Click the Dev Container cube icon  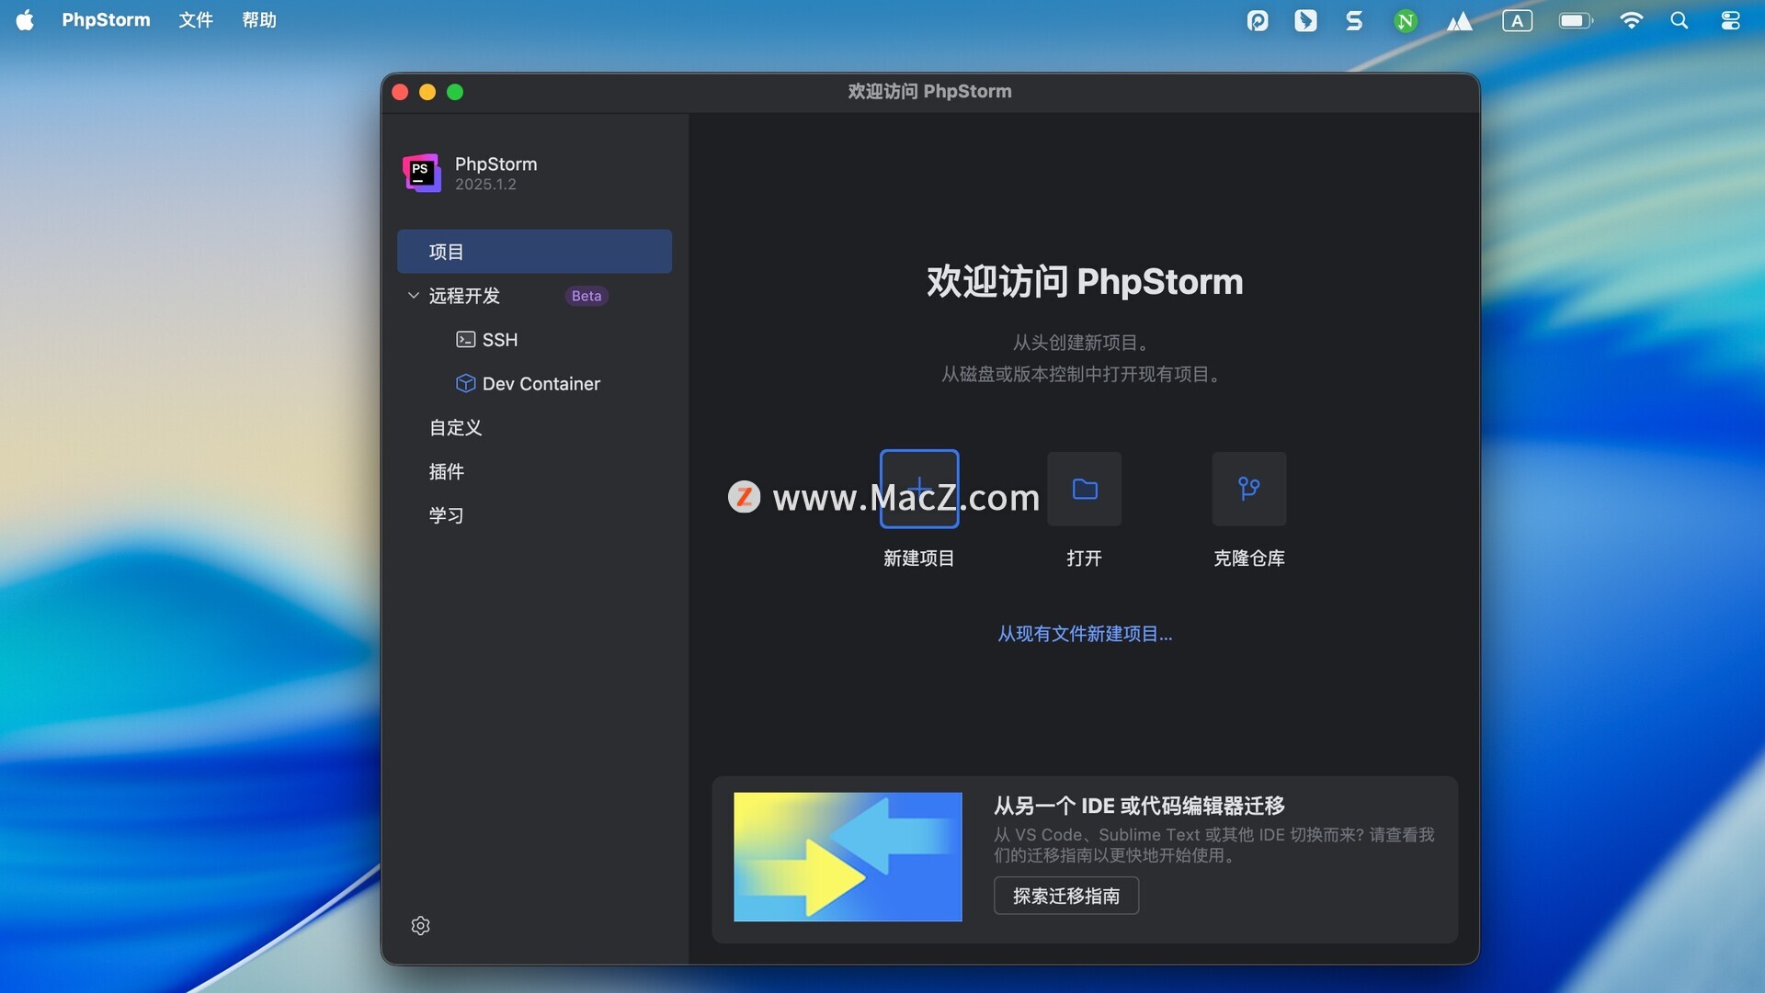click(466, 384)
